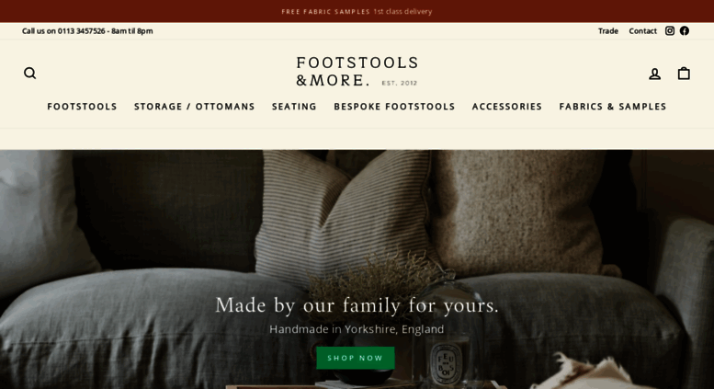The height and width of the screenshot is (389, 714).
Task: Open the Storage / Ottomans menu
Action: coord(195,107)
